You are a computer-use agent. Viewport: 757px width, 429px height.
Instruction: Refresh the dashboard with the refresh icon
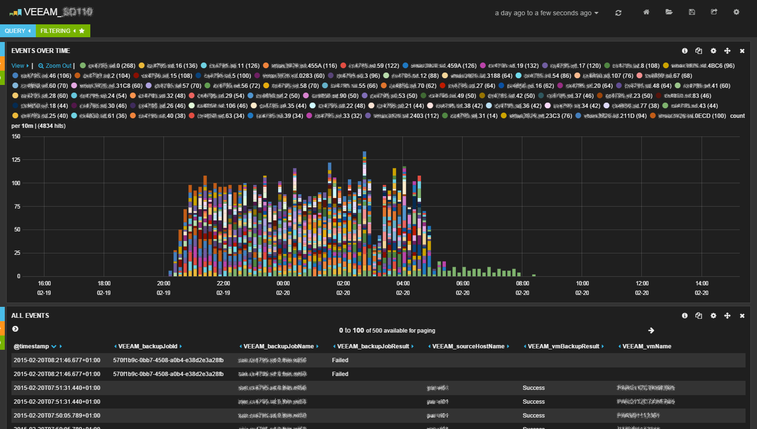[x=618, y=13]
